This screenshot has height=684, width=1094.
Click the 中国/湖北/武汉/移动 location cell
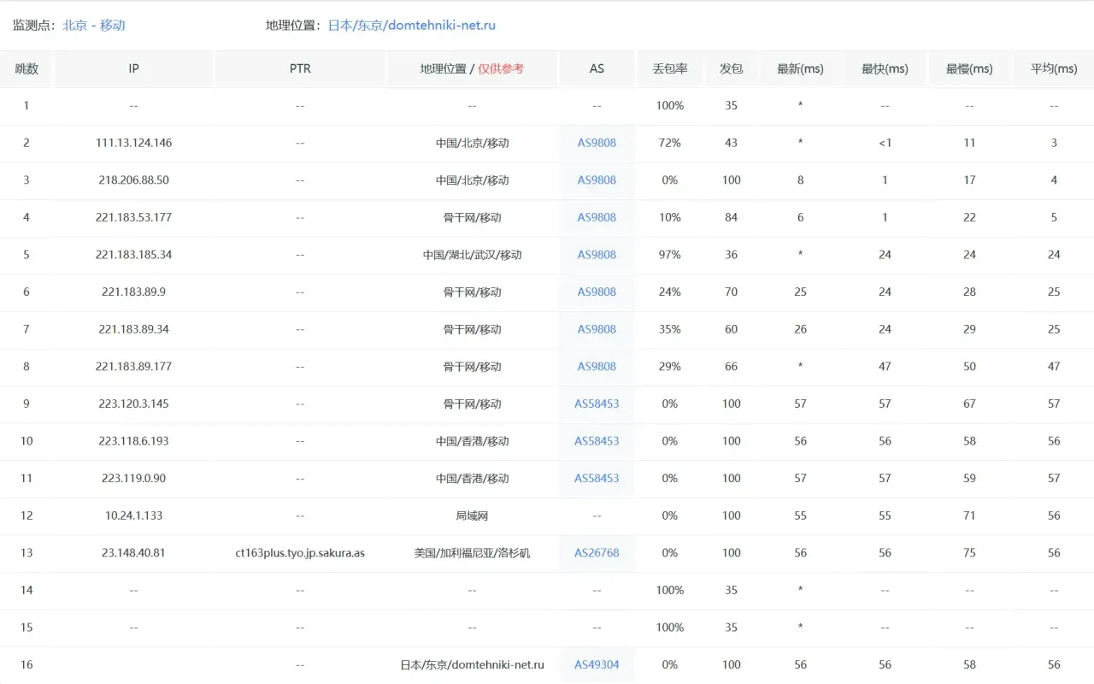[x=472, y=255]
